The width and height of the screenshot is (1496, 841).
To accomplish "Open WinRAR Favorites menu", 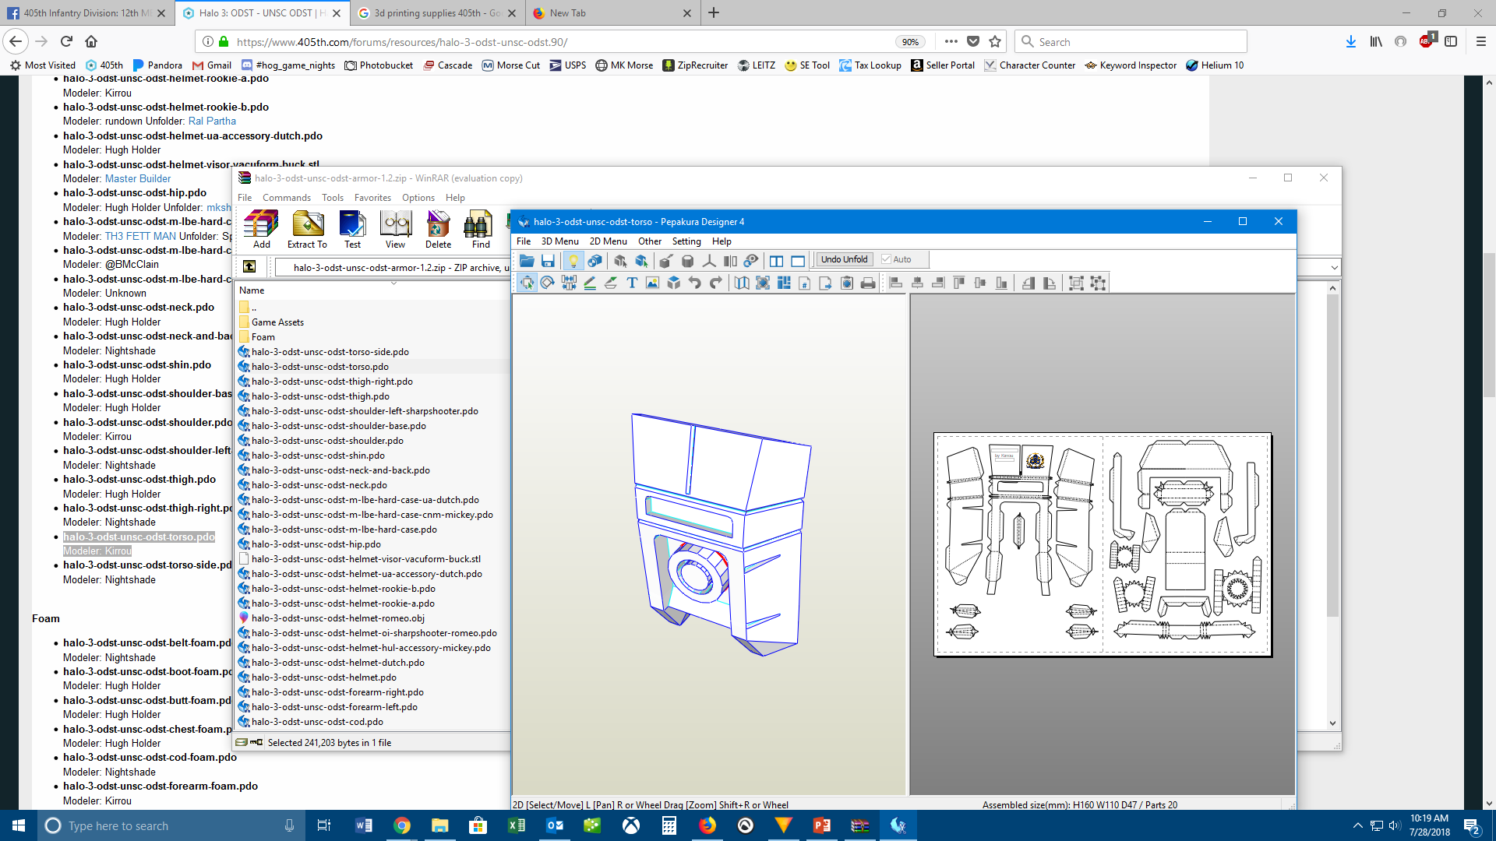I will 372,198.
